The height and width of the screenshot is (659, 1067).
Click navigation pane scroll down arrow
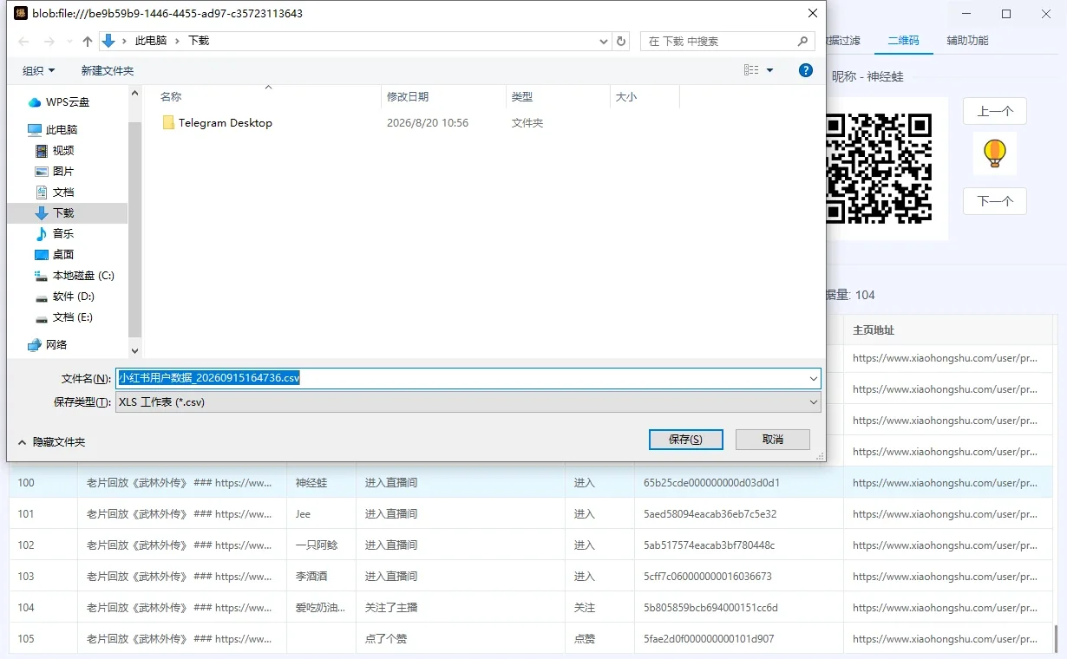pyautogui.click(x=134, y=350)
